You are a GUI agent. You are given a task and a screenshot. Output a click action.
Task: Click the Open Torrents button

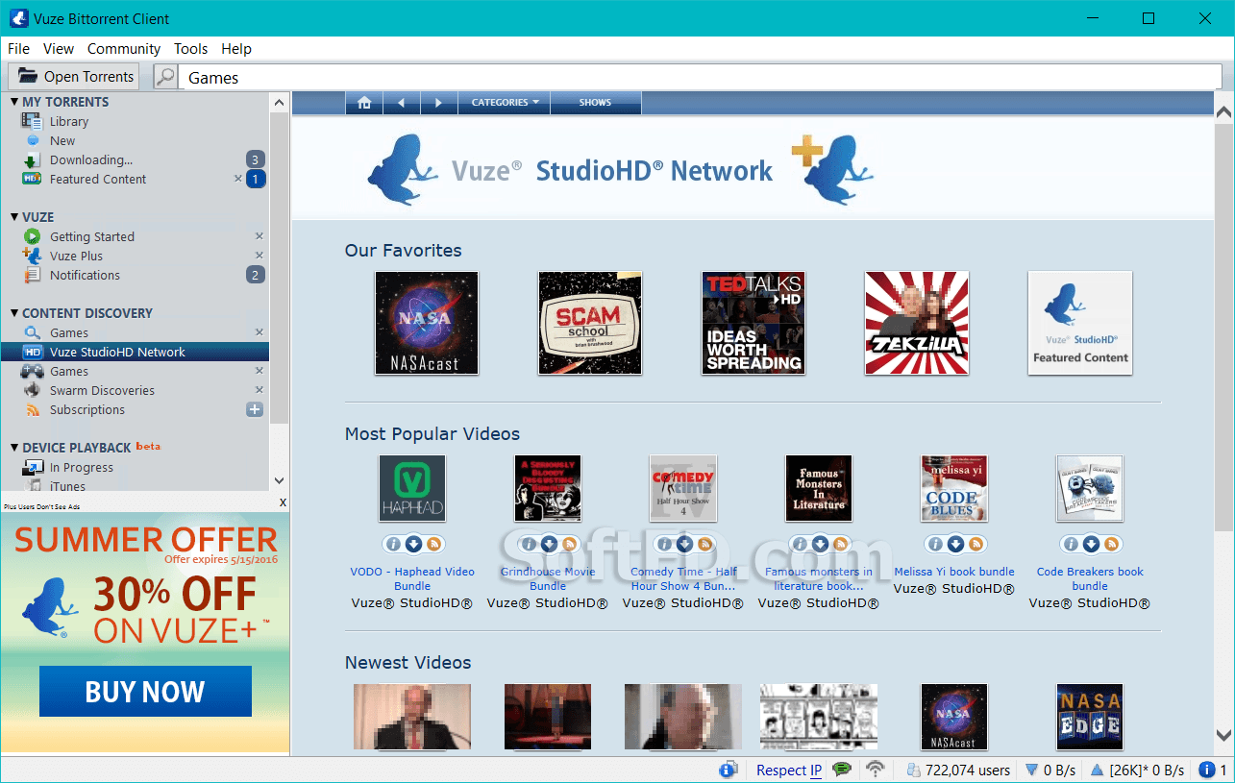pos(74,77)
